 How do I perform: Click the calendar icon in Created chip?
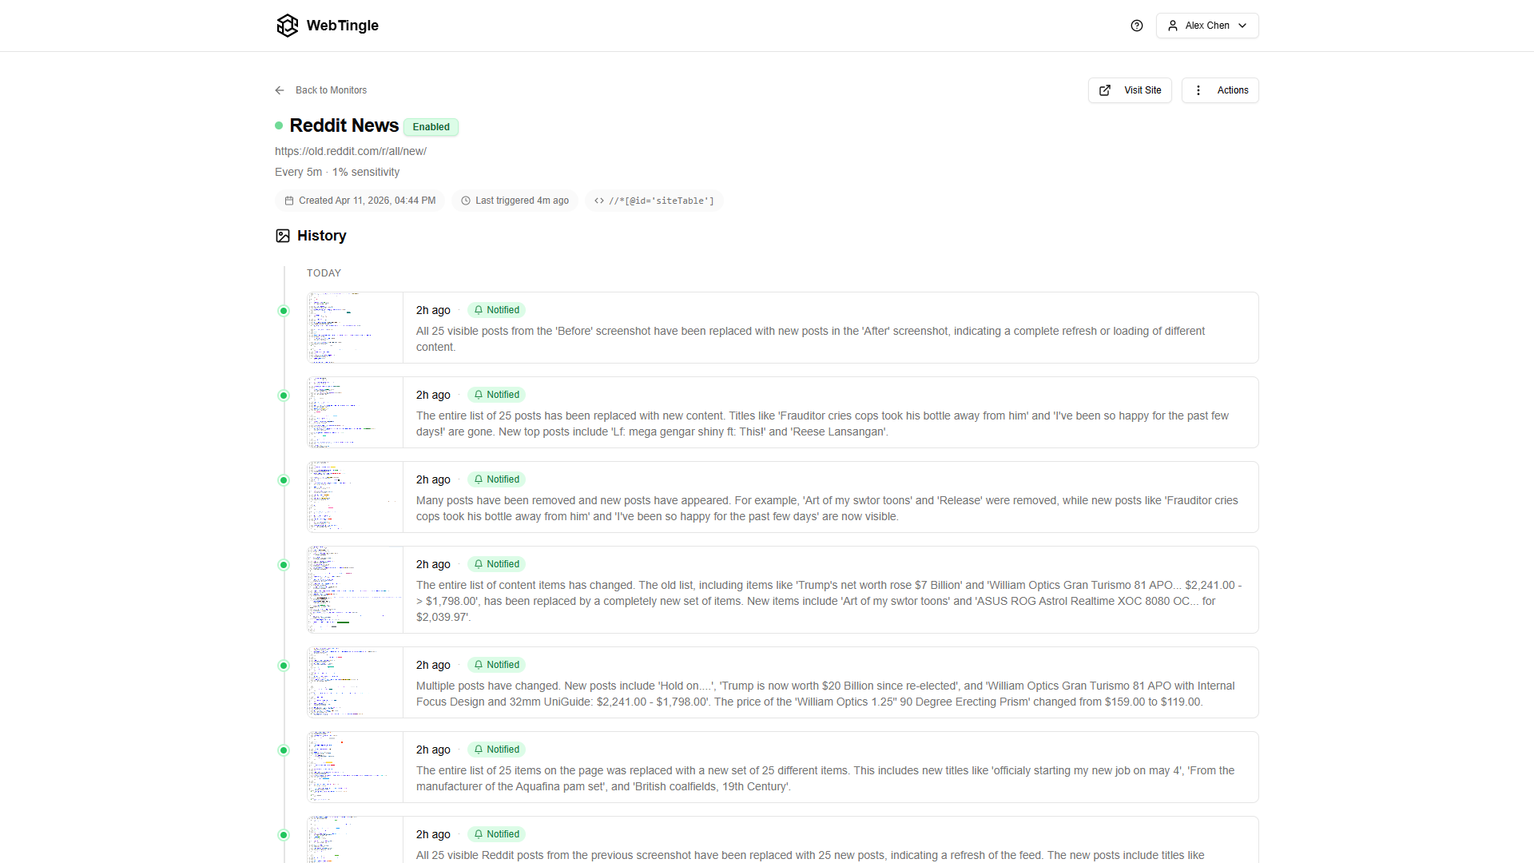(x=289, y=201)
